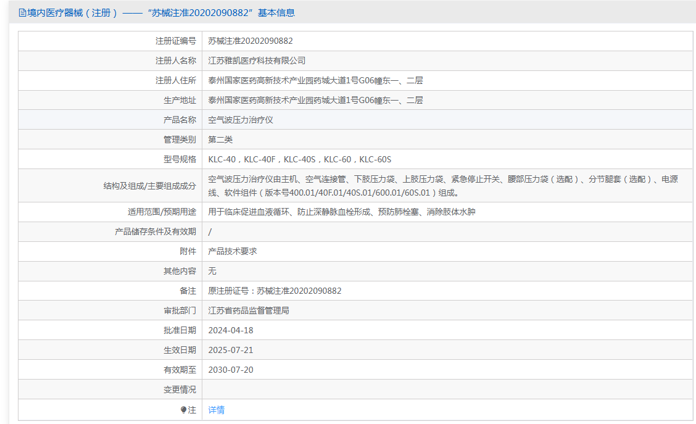Click the 注册人名称 label
This screenshot has width=696, height=424.
176,61
